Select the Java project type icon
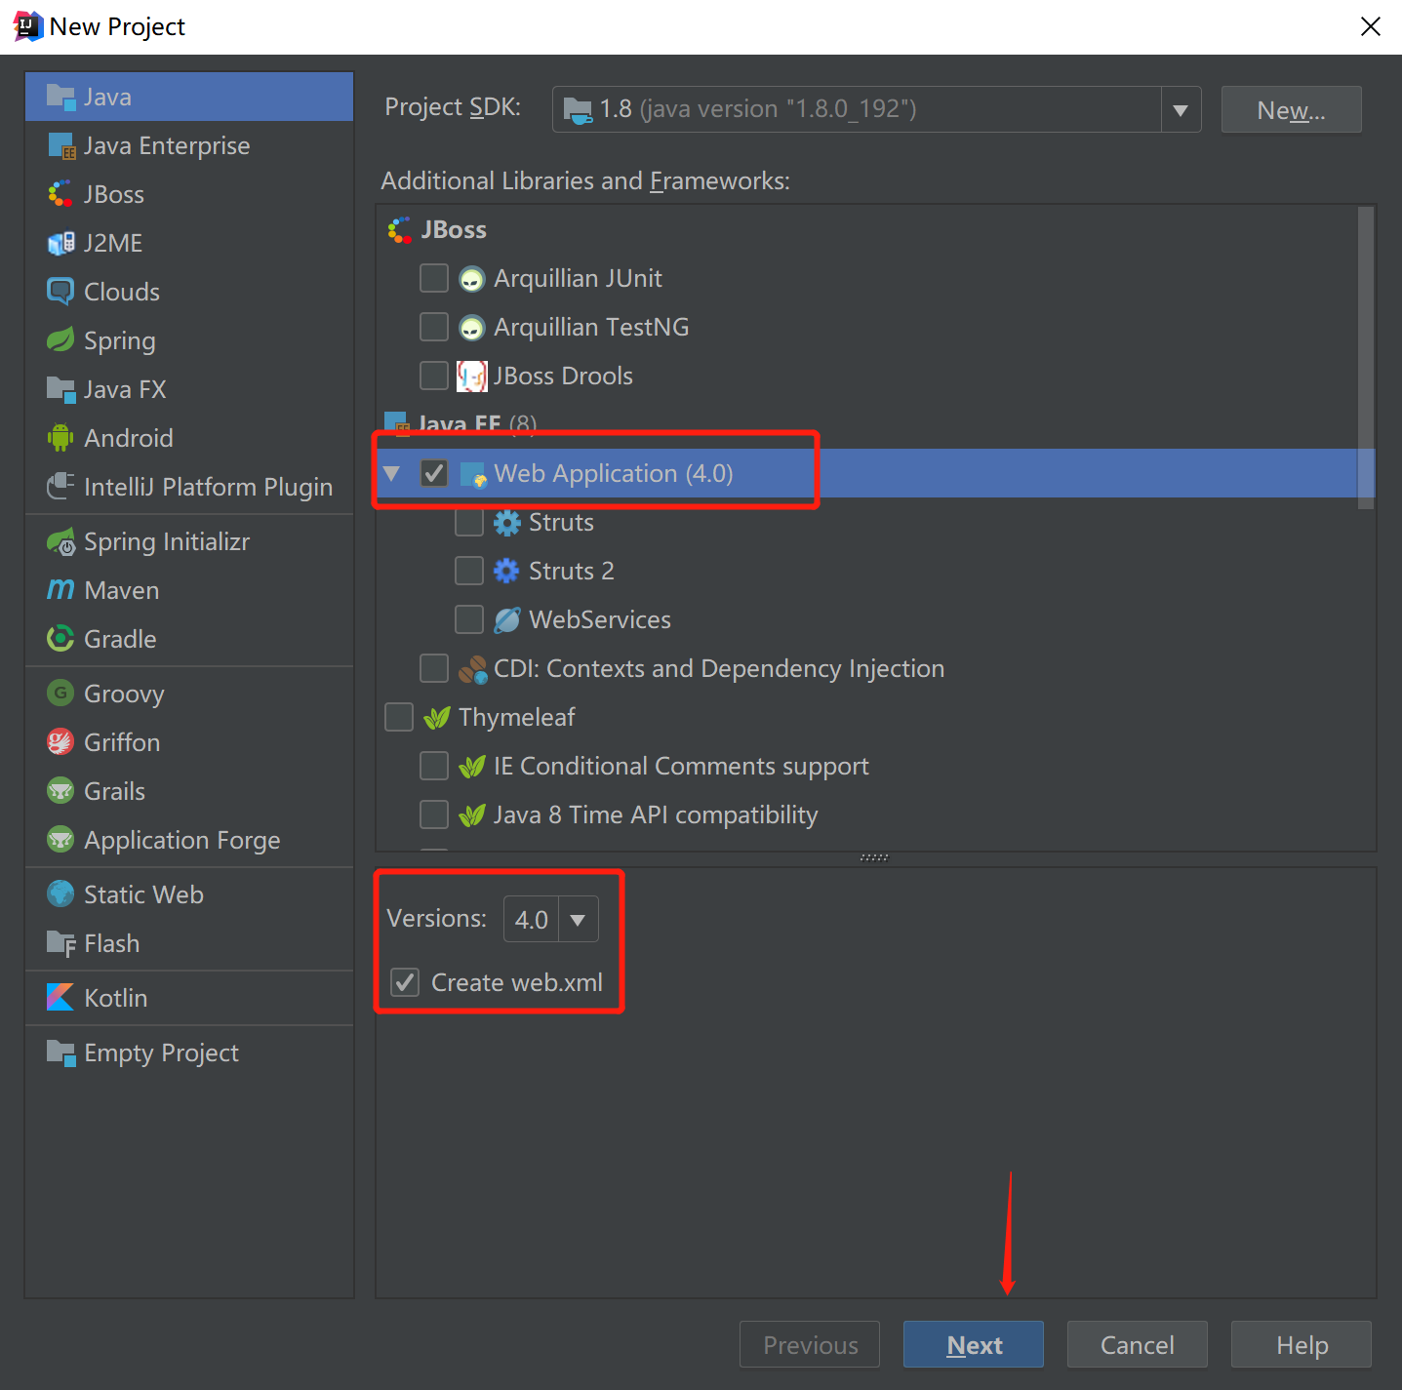Viewport: 1402px width, 1390px height. click(60, 97)
